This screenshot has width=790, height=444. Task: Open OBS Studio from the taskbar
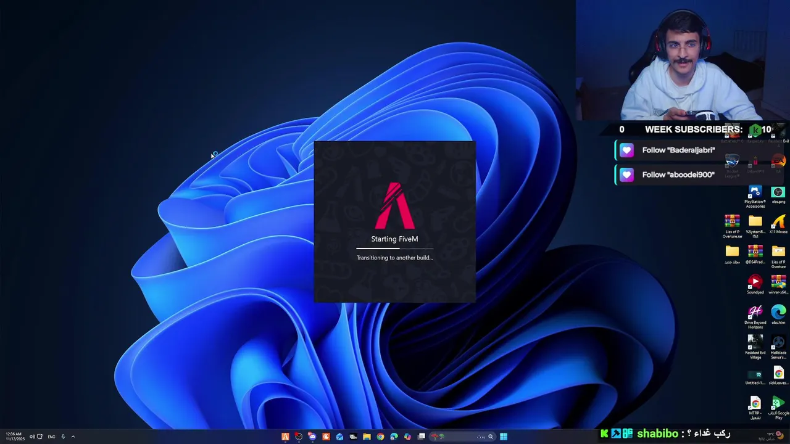pos(299,437)
